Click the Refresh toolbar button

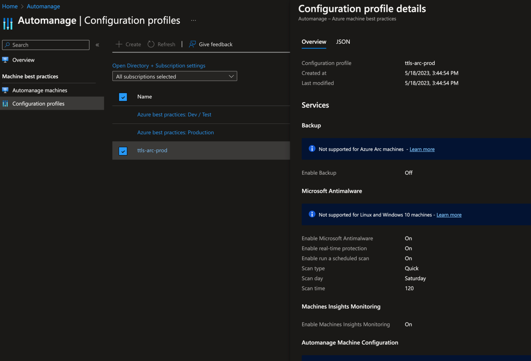[161, 44]
